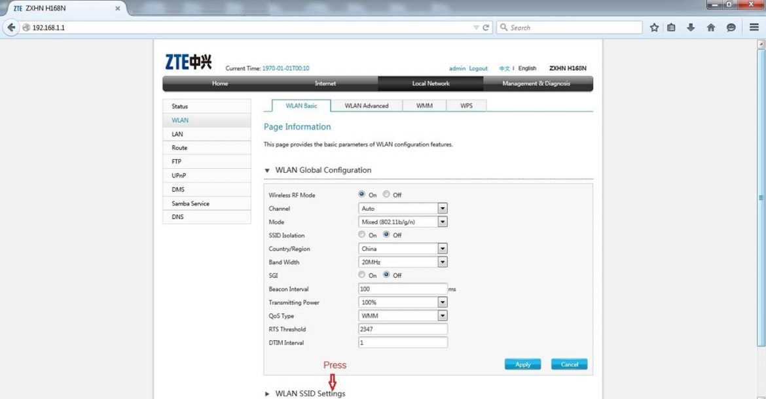Go to browser home icon
This screenshot has width=766, height=399.
click(x=711, y=27)
